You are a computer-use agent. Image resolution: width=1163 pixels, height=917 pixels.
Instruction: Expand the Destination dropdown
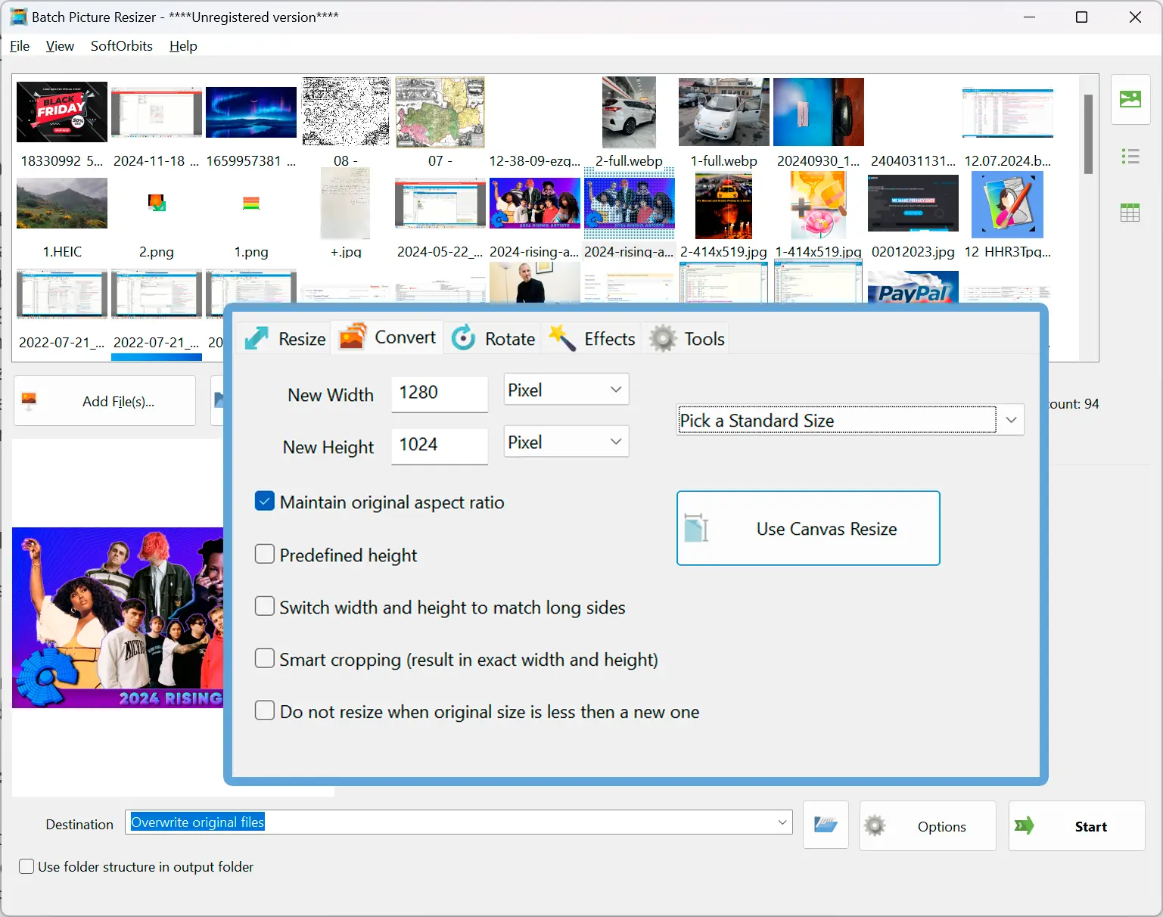782,822
